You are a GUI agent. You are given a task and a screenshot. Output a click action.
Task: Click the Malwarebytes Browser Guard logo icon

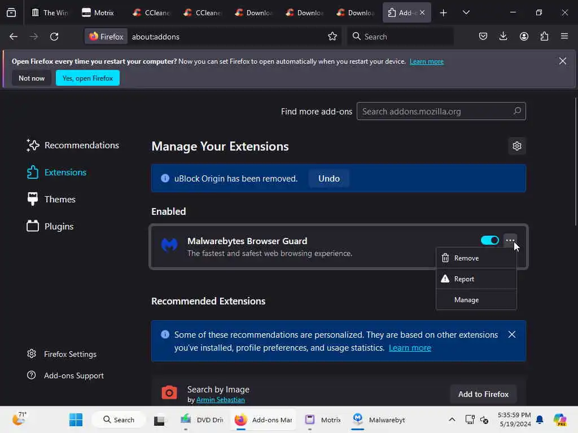coord(169,245)
